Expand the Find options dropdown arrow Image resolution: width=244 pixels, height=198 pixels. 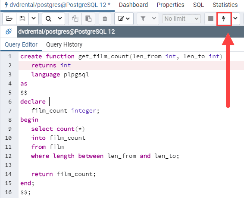tap(60, 19)
